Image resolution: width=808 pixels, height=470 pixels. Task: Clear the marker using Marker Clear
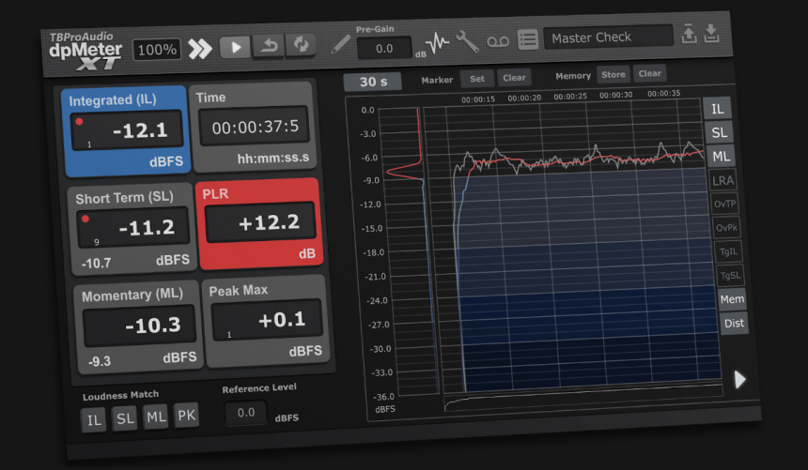[514, 77]
